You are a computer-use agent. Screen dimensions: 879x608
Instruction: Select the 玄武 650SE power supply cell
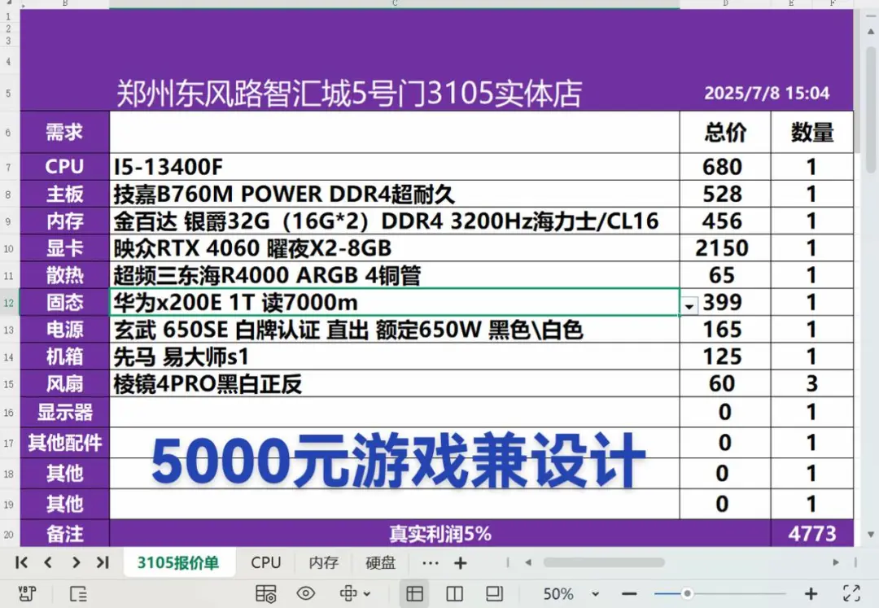(x=395, y=330)
